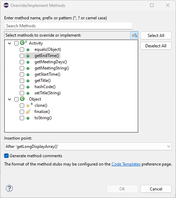Image resolution: width=176 pixels, height=198 pixels.
Task: Check the Activity class checkbox
Action: [x=16, y=43]
